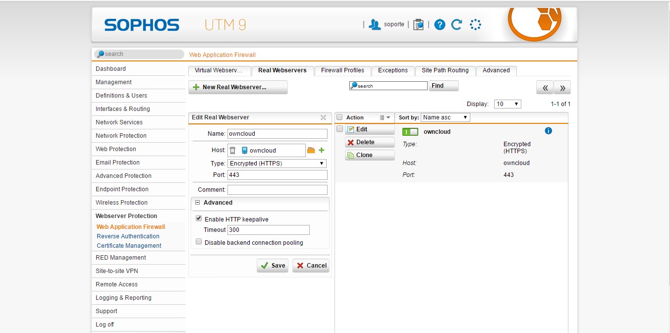Select the Real Webservers tab
Screen dimensions: 670x333
point(282,70)
